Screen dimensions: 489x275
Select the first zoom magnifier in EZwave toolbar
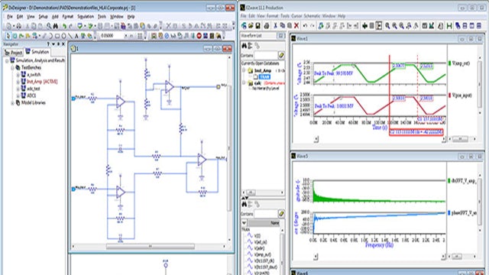click(387, 26)
